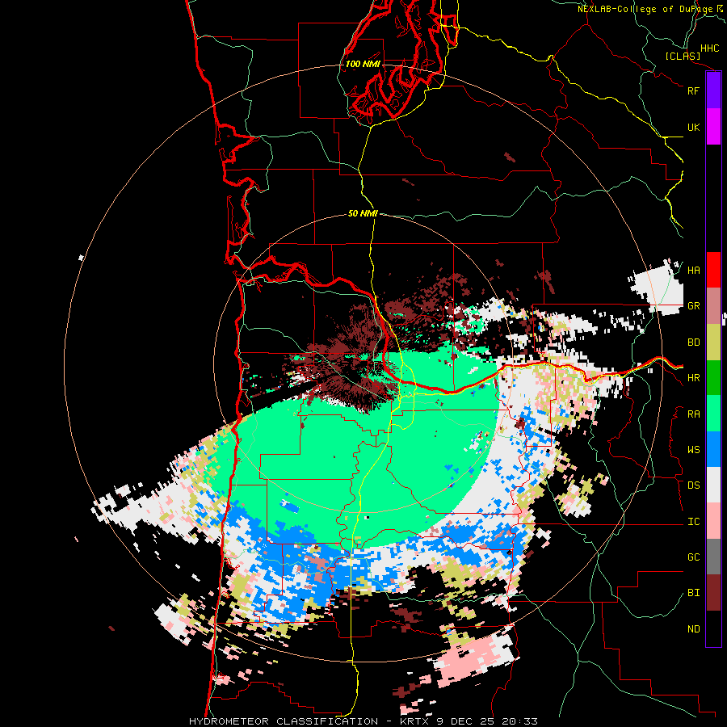Click the red HA legend swatch

(x=713, y=270)
